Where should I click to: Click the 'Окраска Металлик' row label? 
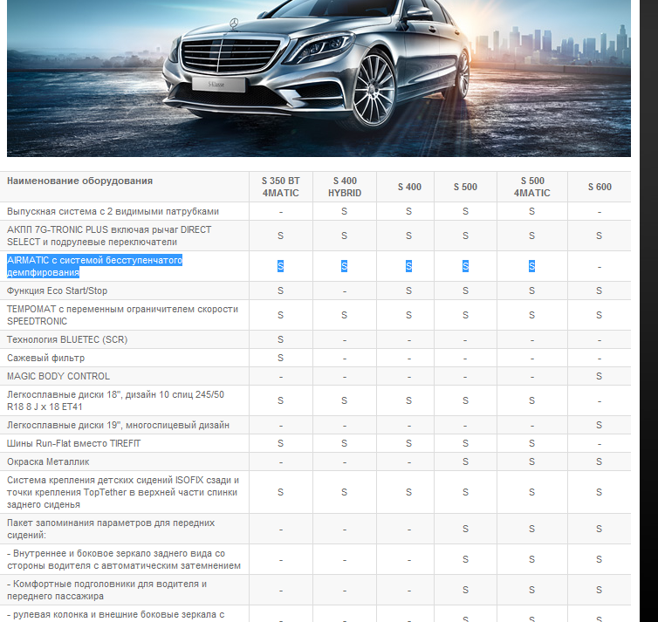pyautogui.click(x=48, y=461)
